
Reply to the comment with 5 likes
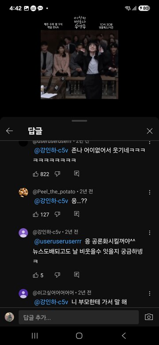coord(76,275)
